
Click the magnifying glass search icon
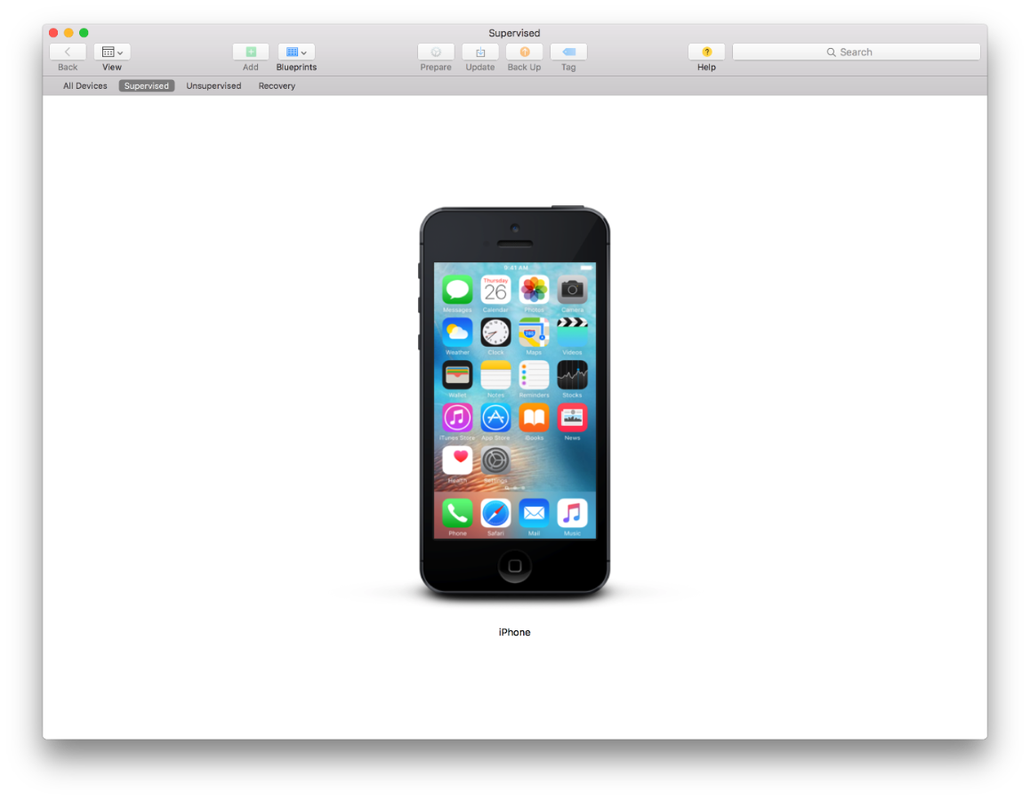(832, 52)
